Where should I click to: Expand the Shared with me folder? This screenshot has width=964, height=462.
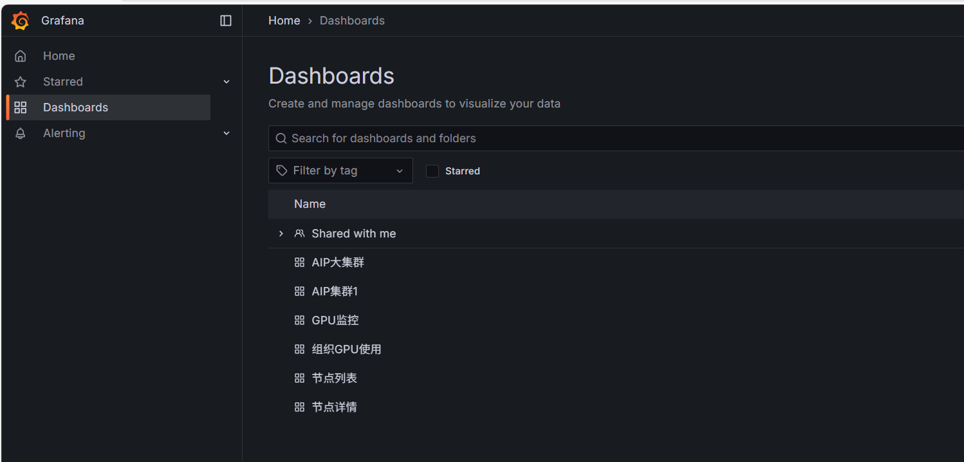[x=281, y=234]
